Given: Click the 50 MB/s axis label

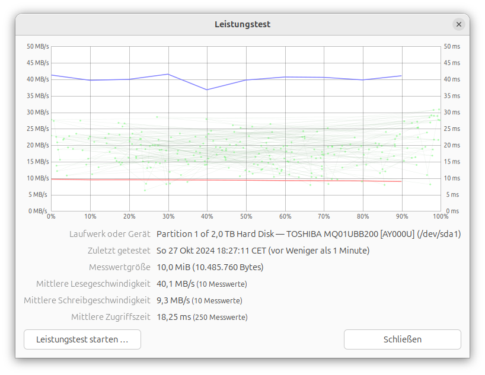Looking at the screenshot, I should [x=38, y=46].
